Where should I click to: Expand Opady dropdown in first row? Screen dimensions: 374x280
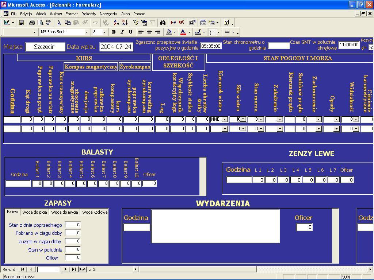pos(336,119)
